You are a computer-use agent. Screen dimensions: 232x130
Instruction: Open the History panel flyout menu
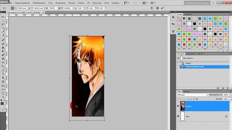click(231, 54)
